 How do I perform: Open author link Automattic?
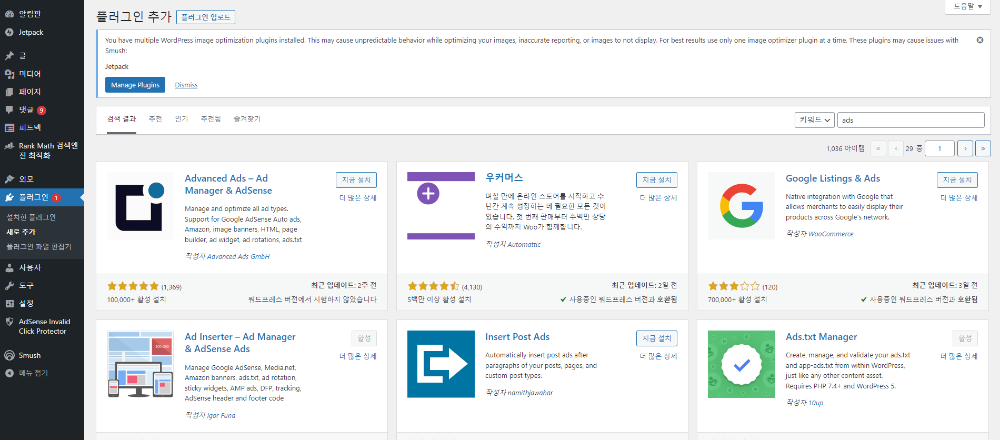524,245
